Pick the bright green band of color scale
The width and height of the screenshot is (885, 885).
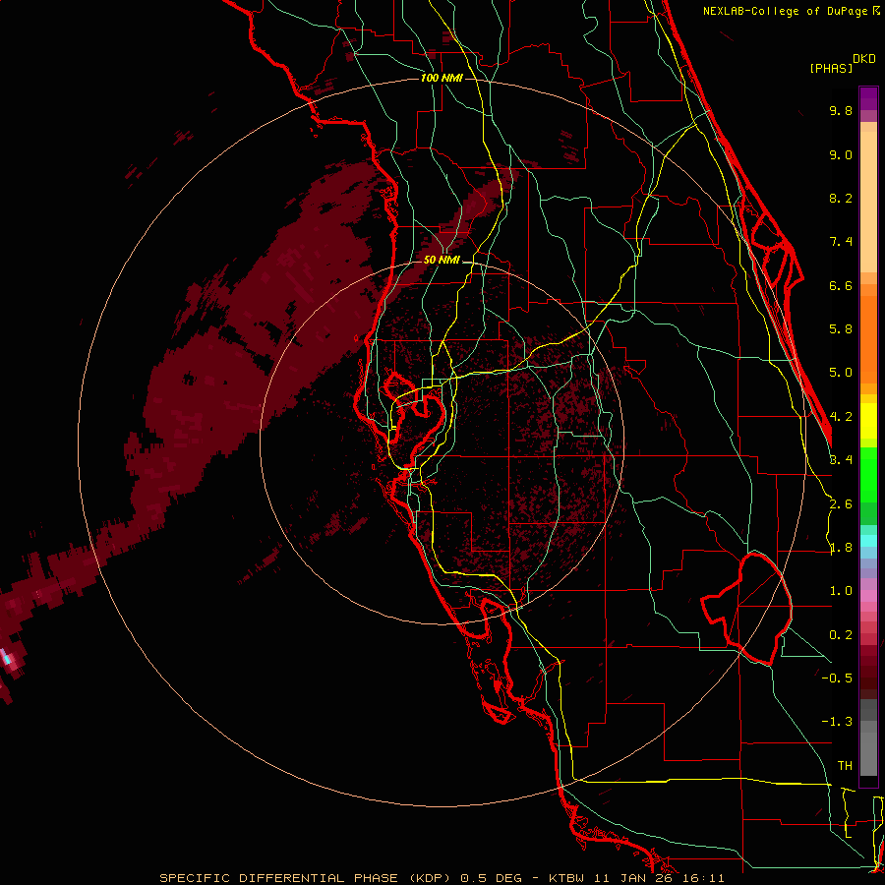point(868,474)
